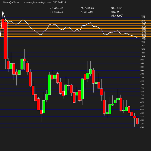This screenshot has width=151, height=151.
Task: Click the 825 price axis label
Action: point(142,81)
